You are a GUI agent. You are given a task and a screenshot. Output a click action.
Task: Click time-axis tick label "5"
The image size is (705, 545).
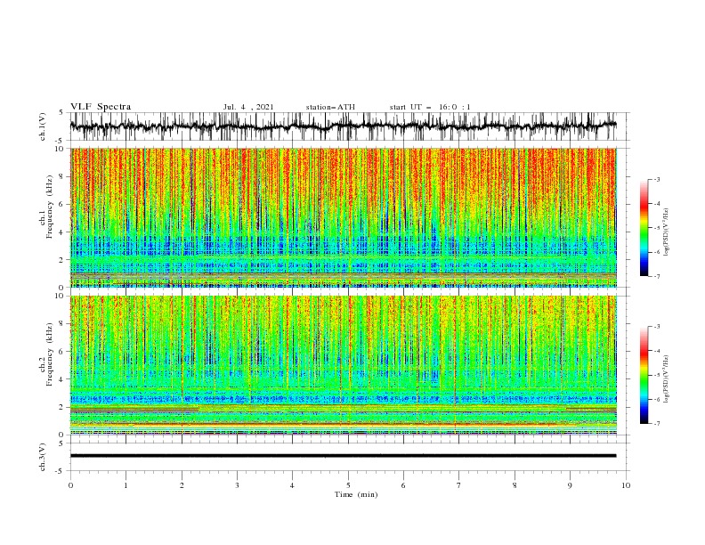pyautogui.click(x=348, y=485)
